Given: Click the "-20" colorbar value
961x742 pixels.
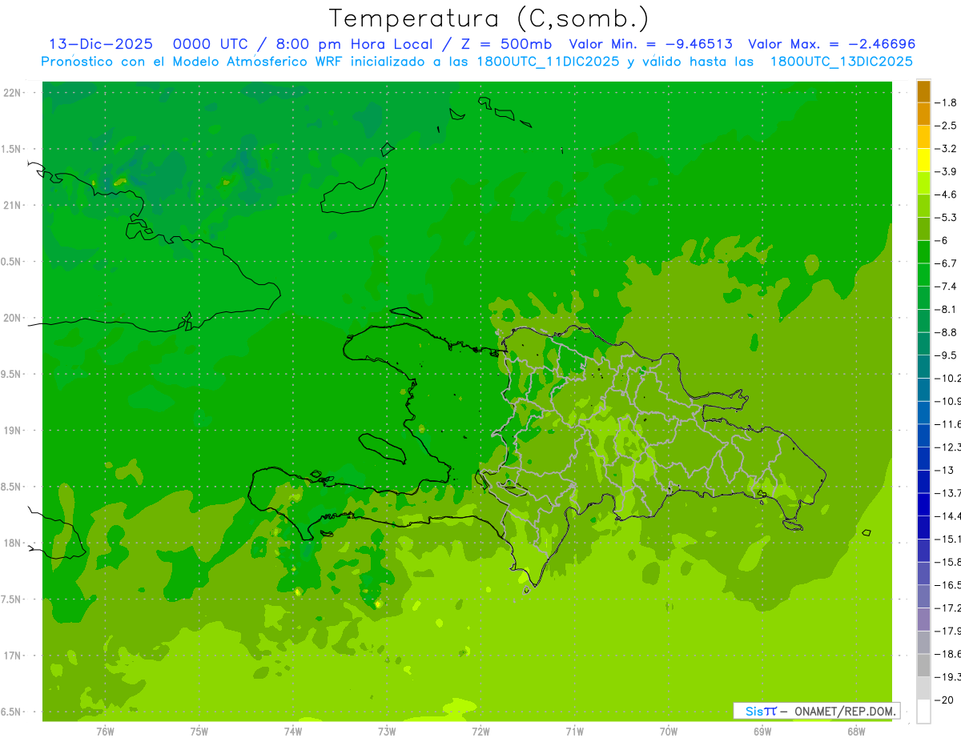Looking at the screenshot, I should pyautogui.click(x=944, y=700).
